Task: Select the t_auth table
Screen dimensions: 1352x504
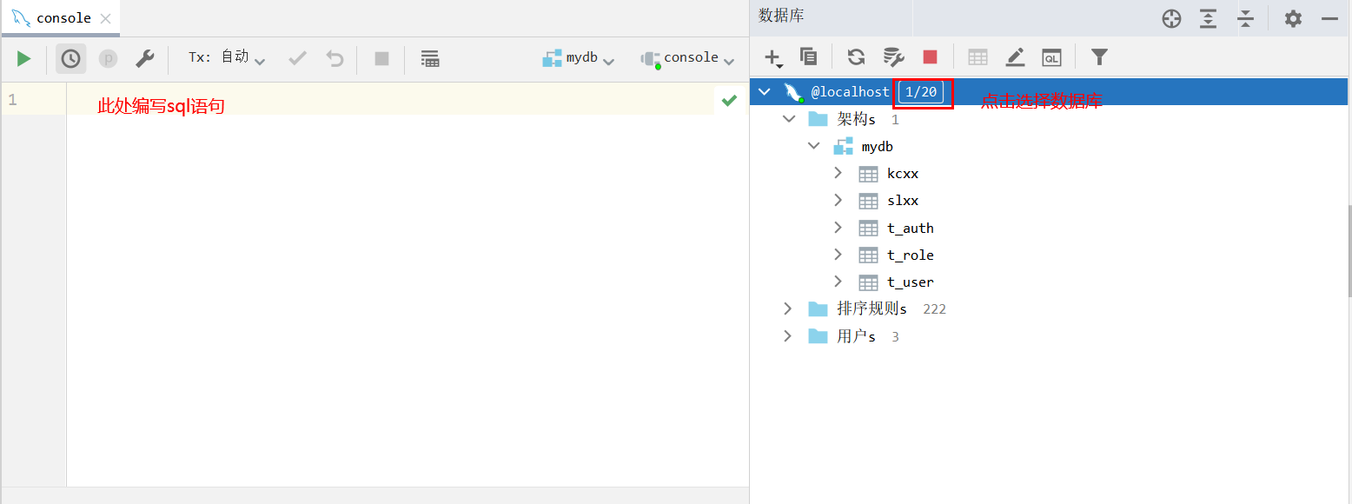Action: [x=911, y=228]
